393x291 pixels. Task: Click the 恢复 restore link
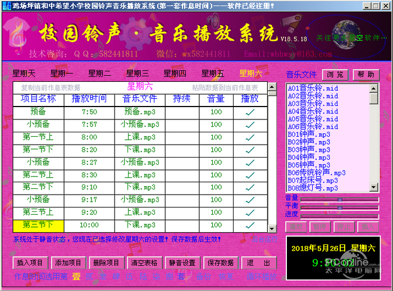(x=226, y=276)
